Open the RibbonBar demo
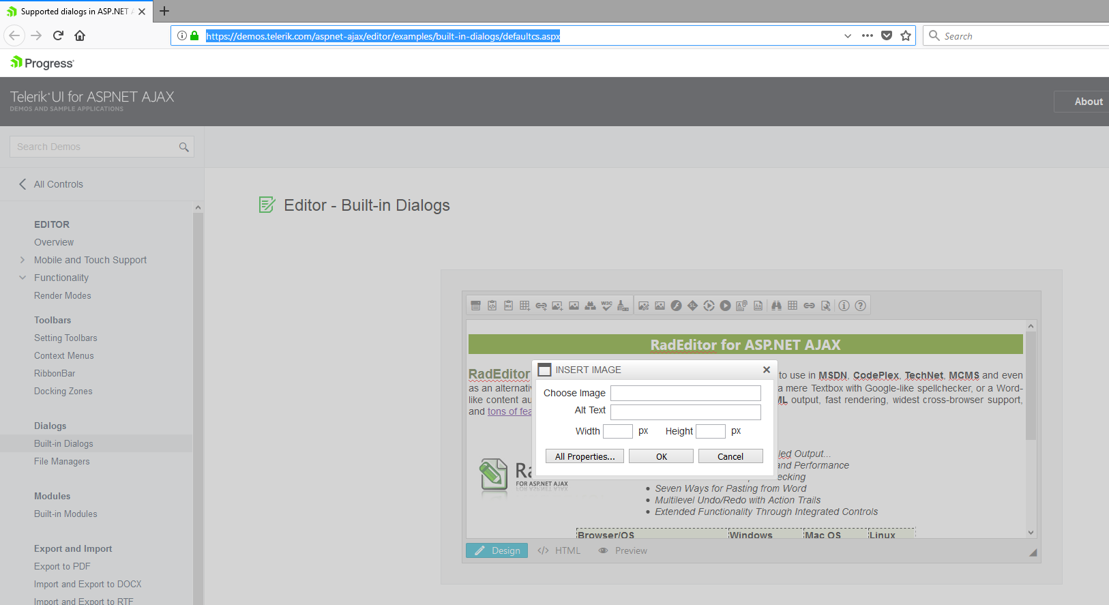This screenshot has width=1109, height=605. (55, 373)
